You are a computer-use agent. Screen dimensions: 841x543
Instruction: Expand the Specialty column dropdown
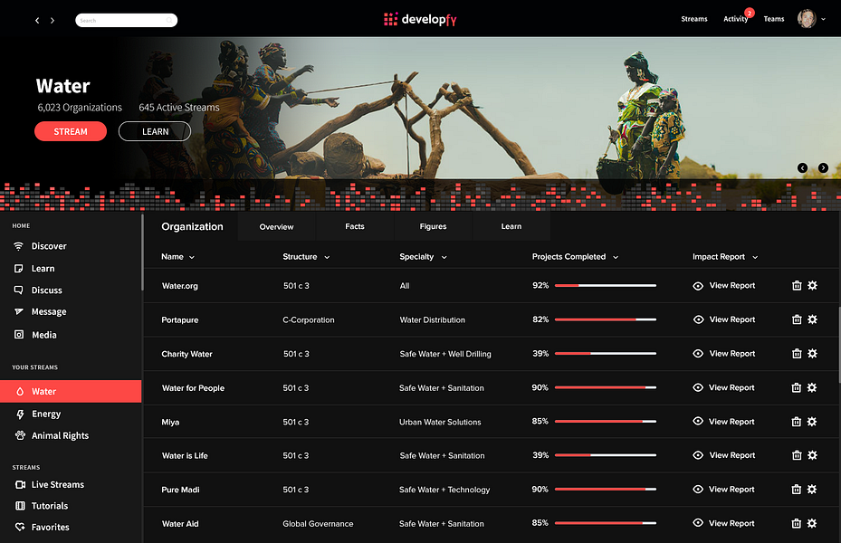pyautogui.click(x=444, y=257)
